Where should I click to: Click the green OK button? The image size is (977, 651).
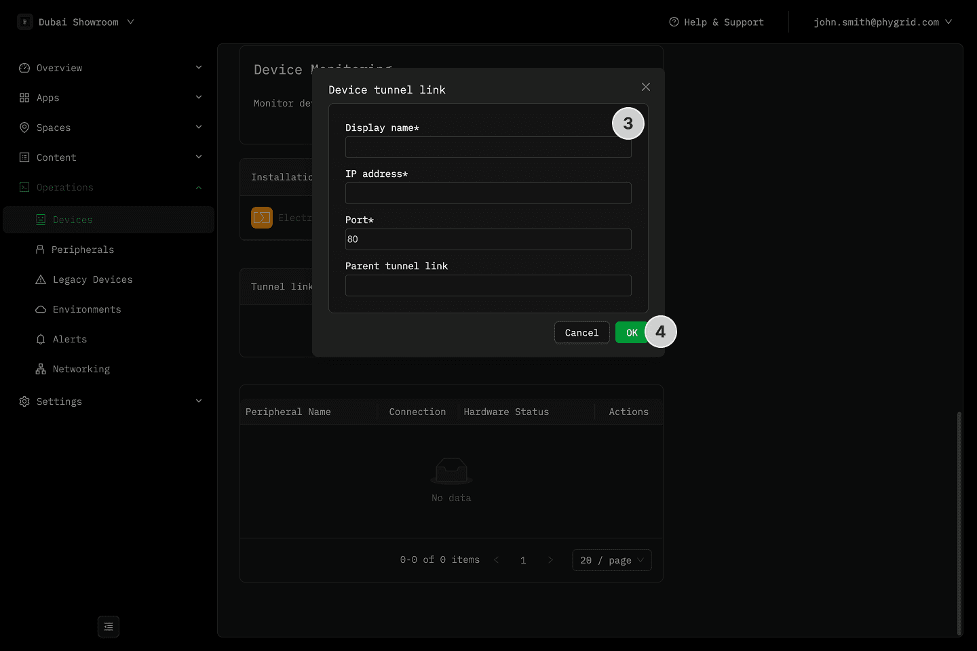click(632, 332)
